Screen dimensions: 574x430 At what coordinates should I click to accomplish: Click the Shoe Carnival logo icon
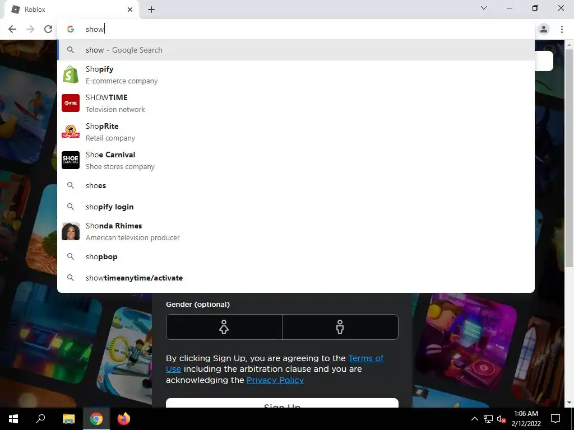(71, 160)
